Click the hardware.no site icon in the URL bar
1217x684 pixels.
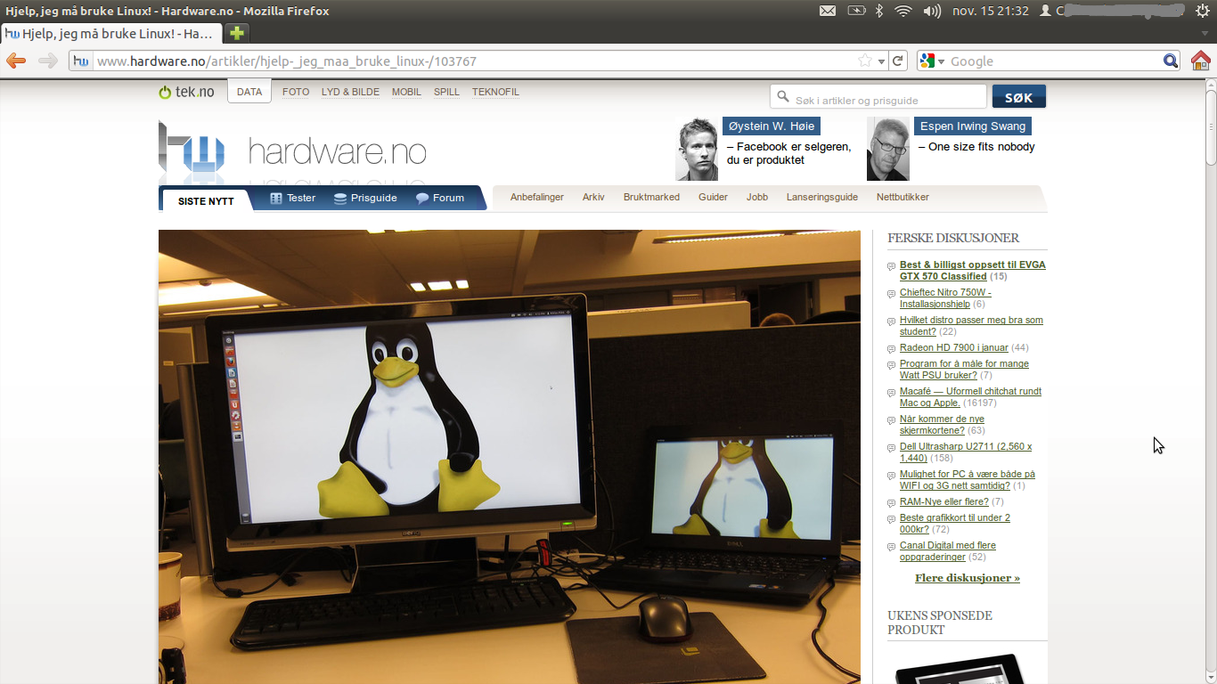point(81,61)
